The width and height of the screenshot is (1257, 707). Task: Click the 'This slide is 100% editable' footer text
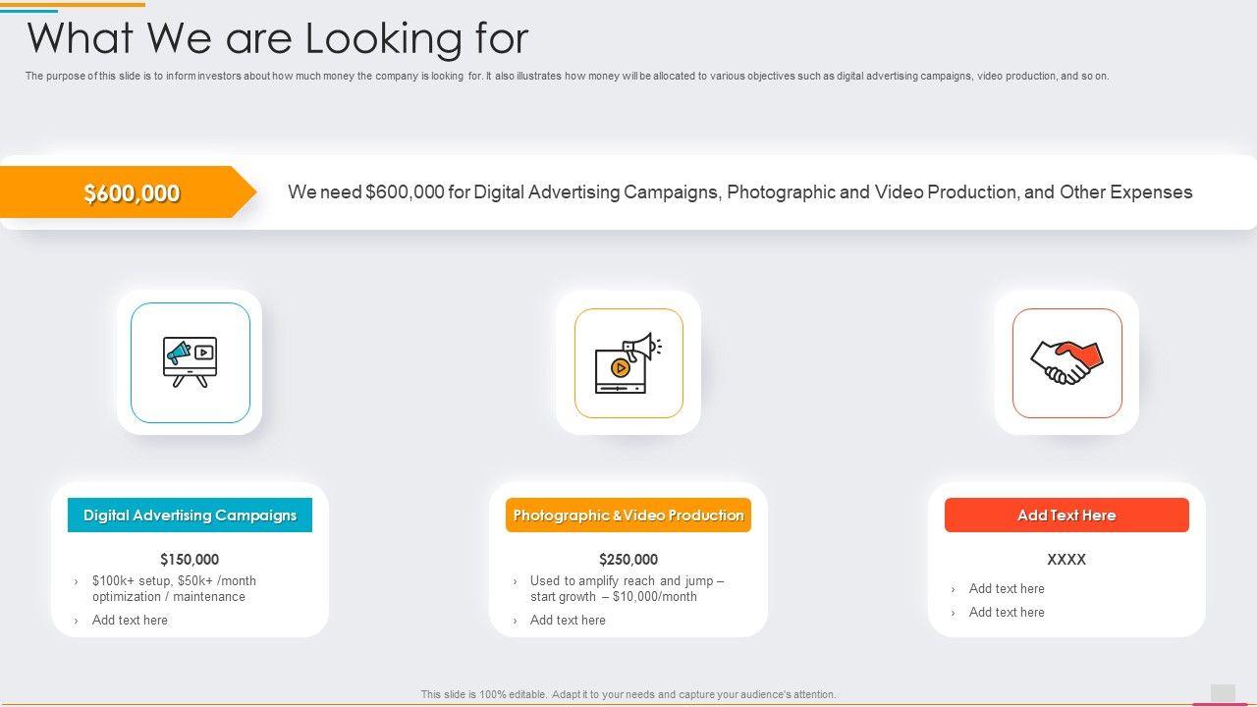point(628,694)
